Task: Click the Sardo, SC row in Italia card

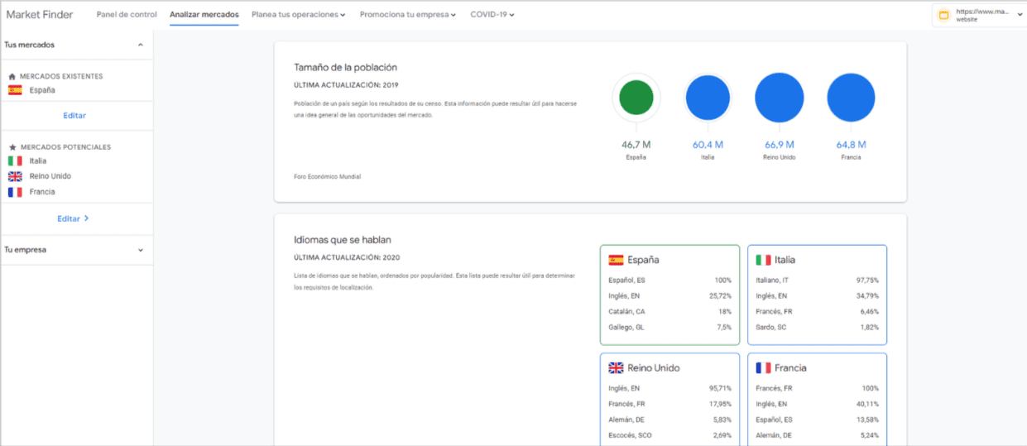Action: [817, 328]
